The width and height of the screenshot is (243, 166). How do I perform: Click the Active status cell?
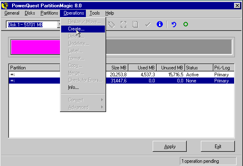click(192, 75)
